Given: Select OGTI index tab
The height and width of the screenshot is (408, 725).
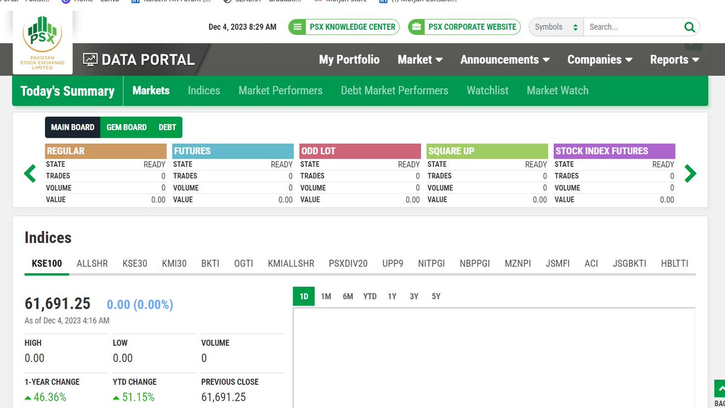Looking at the screenshot, I should pyautogui.click(x=243, y=264).
